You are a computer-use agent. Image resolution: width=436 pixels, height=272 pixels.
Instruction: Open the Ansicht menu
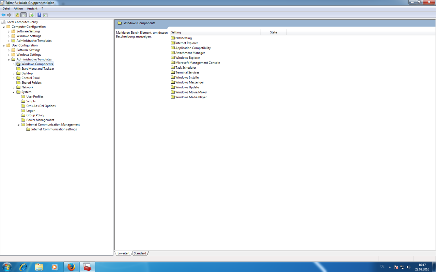tap(32, 8)
